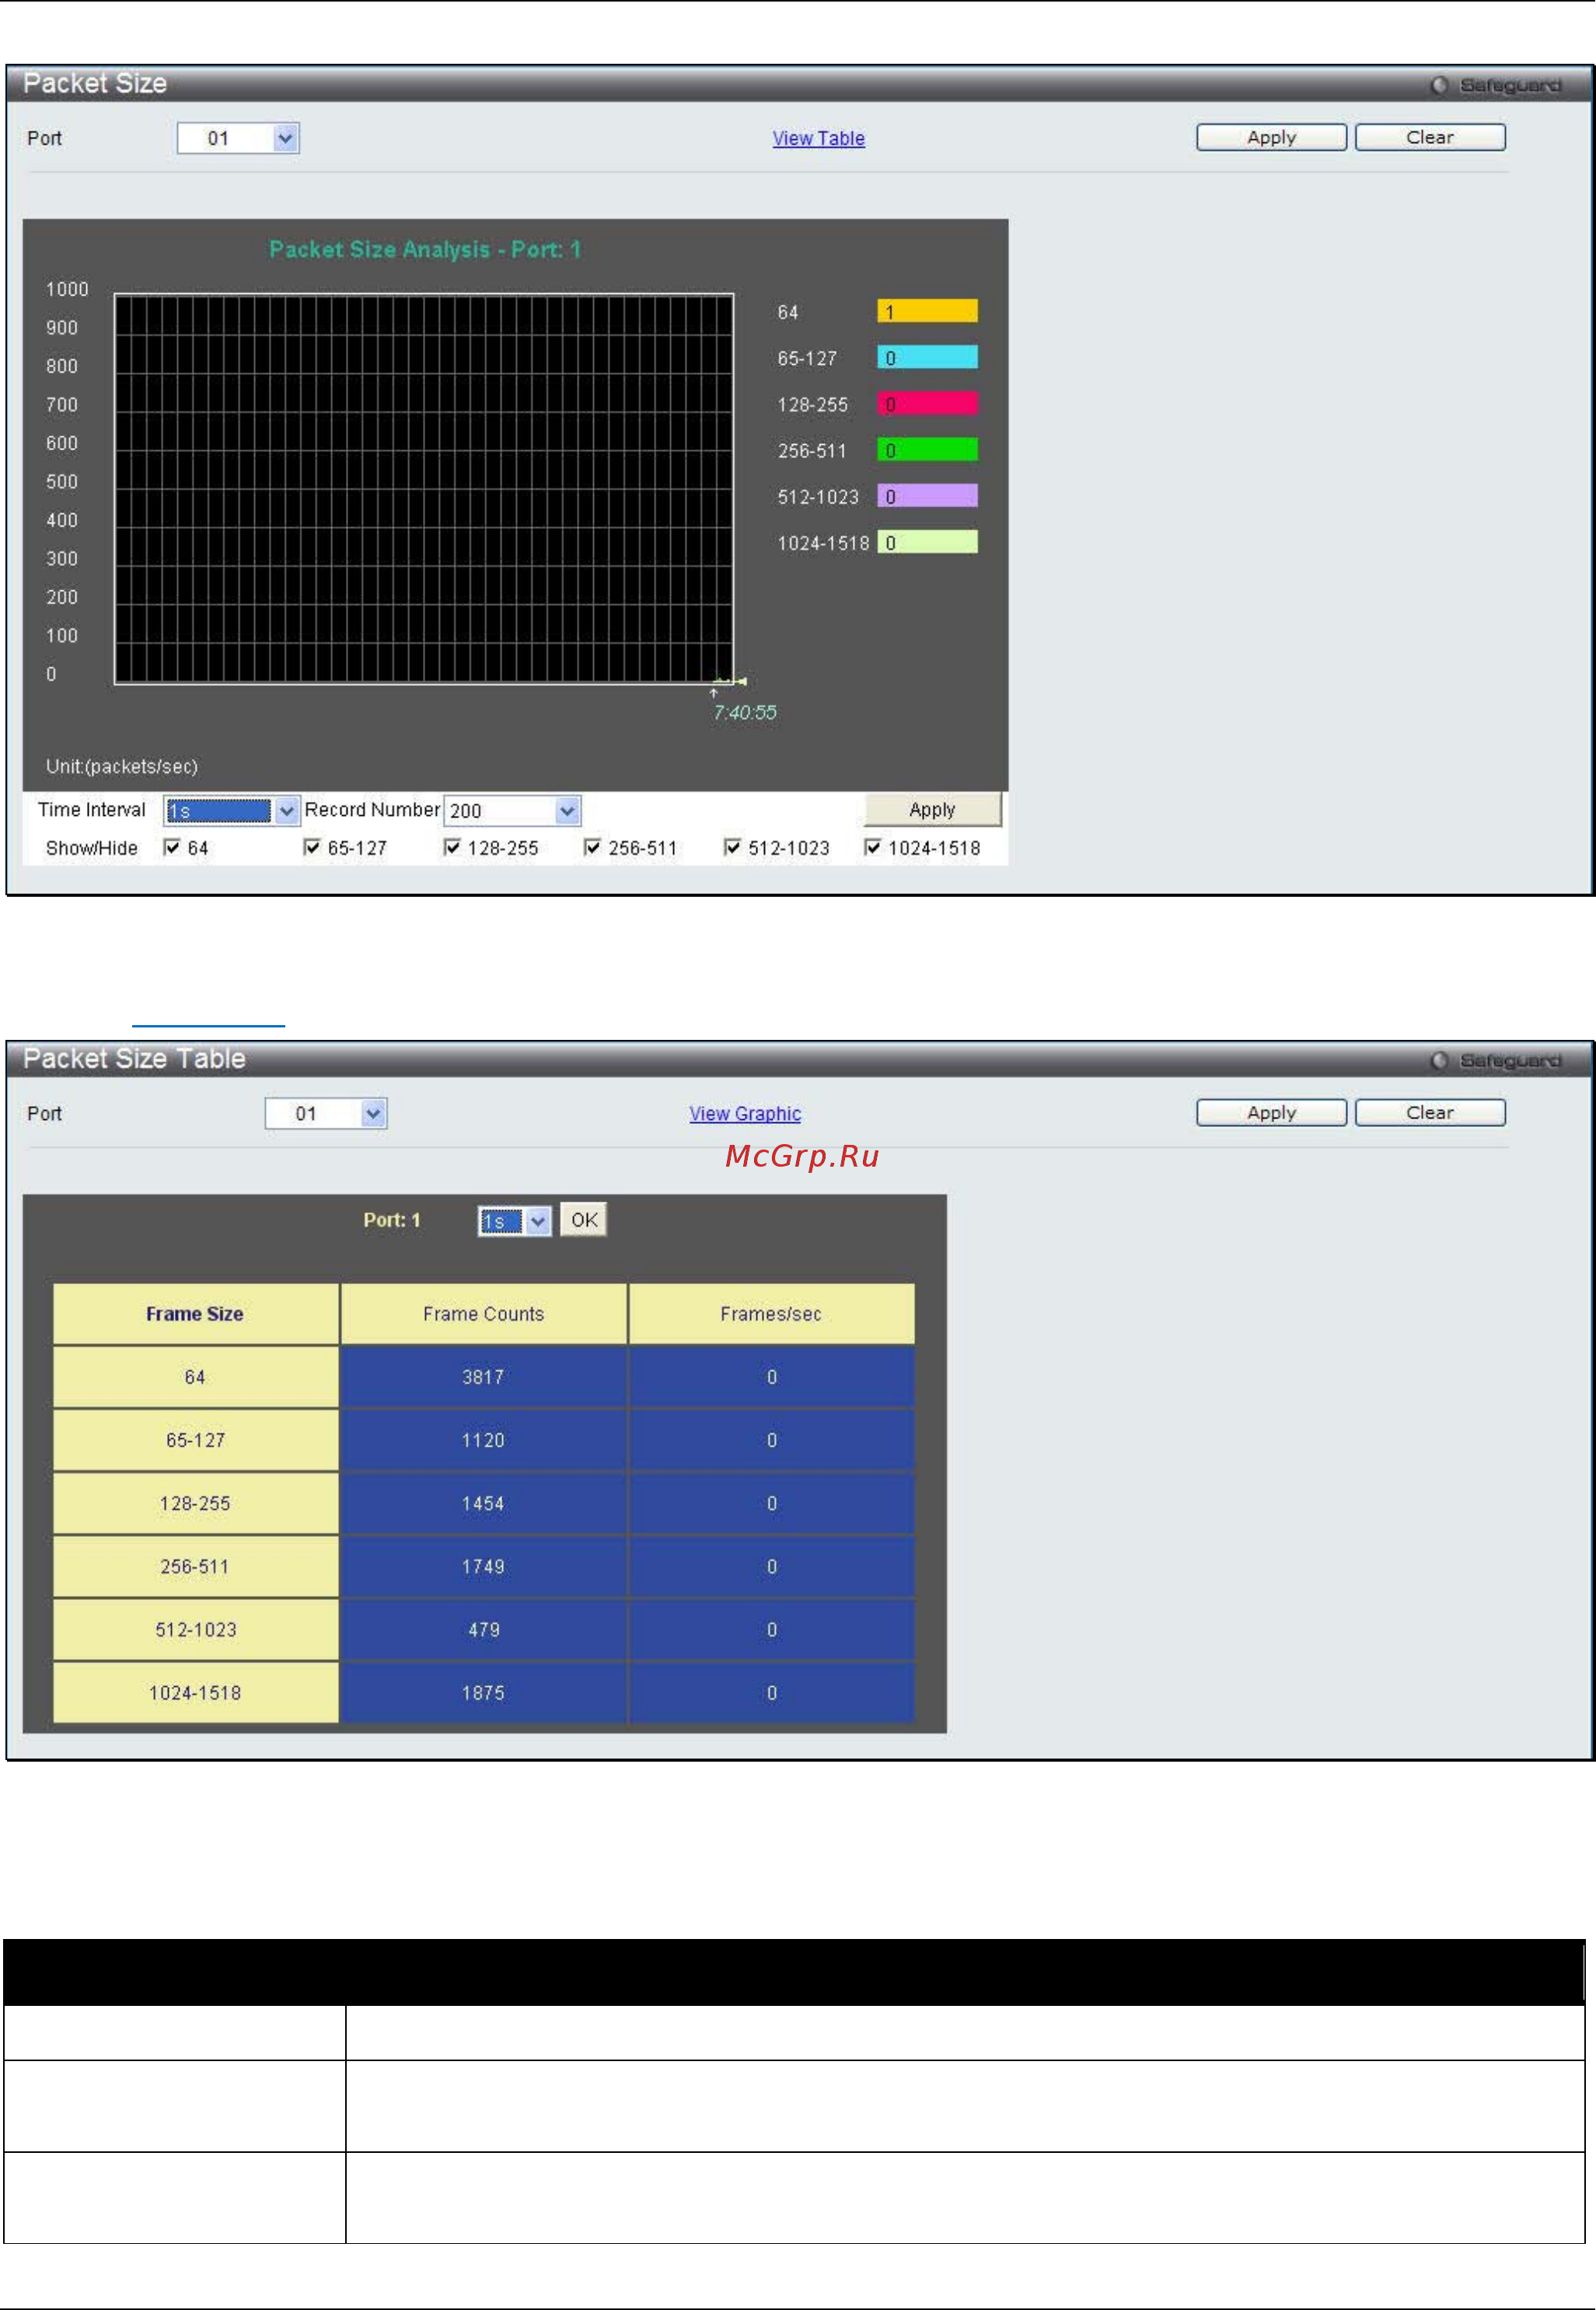Click the 65-127 frame size row in table
This screenshot has height=2310, width=1596.
(x=195, y=1440)
